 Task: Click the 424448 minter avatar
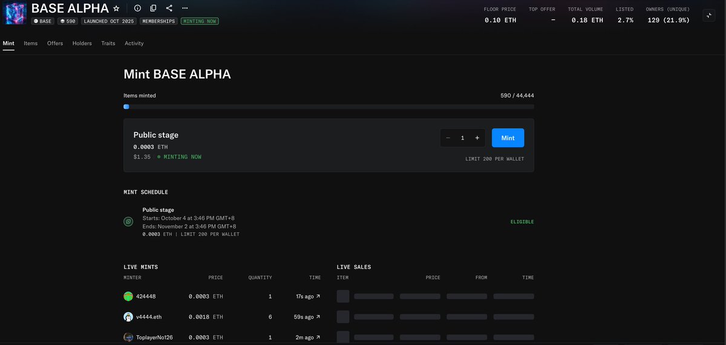pyautogui.click(x=128, y=296)
